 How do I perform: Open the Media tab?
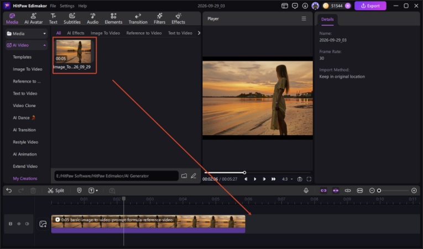pos(12,19)
